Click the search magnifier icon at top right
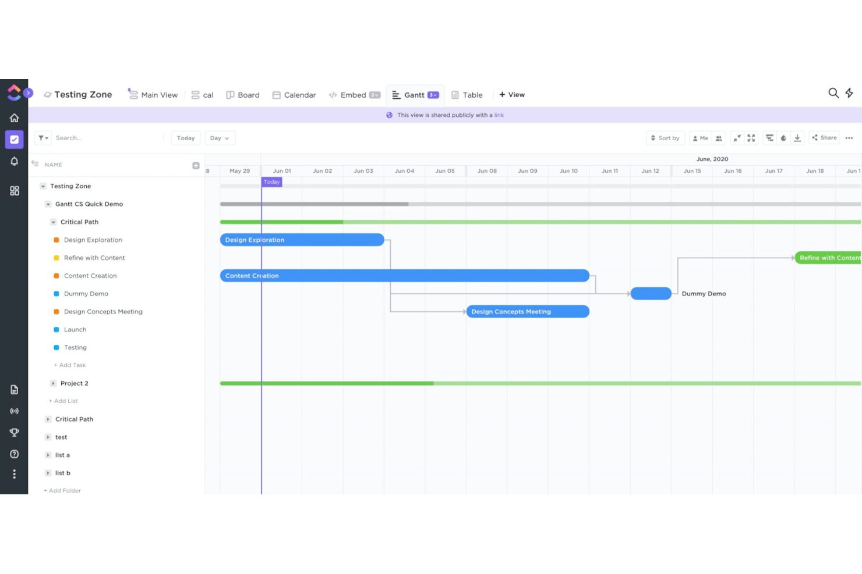The image size is (862, 574). pyautogui.click(x=833, y=93)
